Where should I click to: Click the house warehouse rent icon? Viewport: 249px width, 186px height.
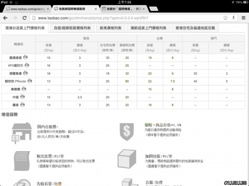(x=22, y=133)
